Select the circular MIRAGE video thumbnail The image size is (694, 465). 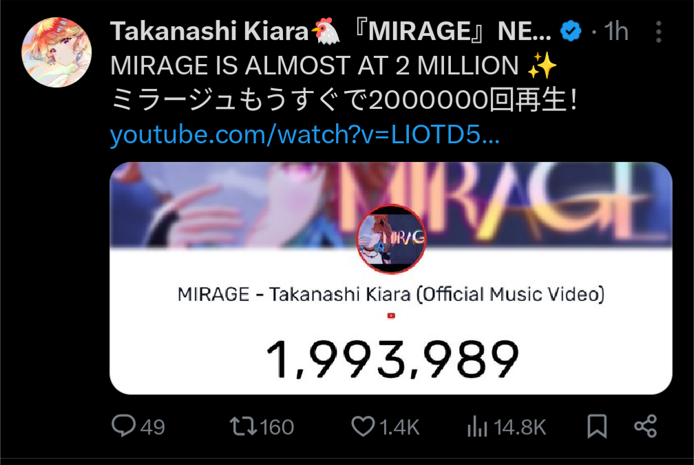[391, 238]
